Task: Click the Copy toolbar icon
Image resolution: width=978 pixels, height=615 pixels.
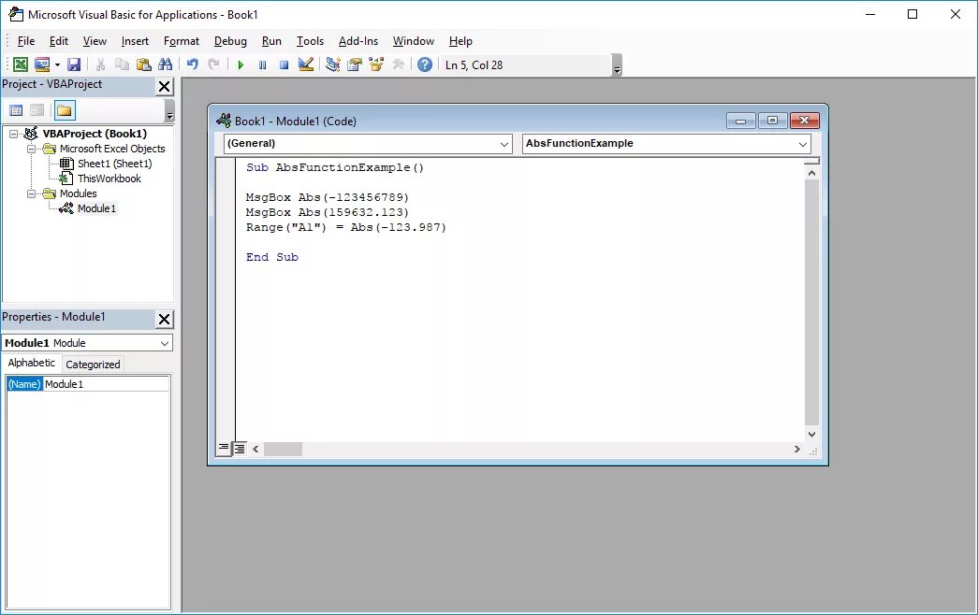Action: pyautogui.click(x=123, y=64)
